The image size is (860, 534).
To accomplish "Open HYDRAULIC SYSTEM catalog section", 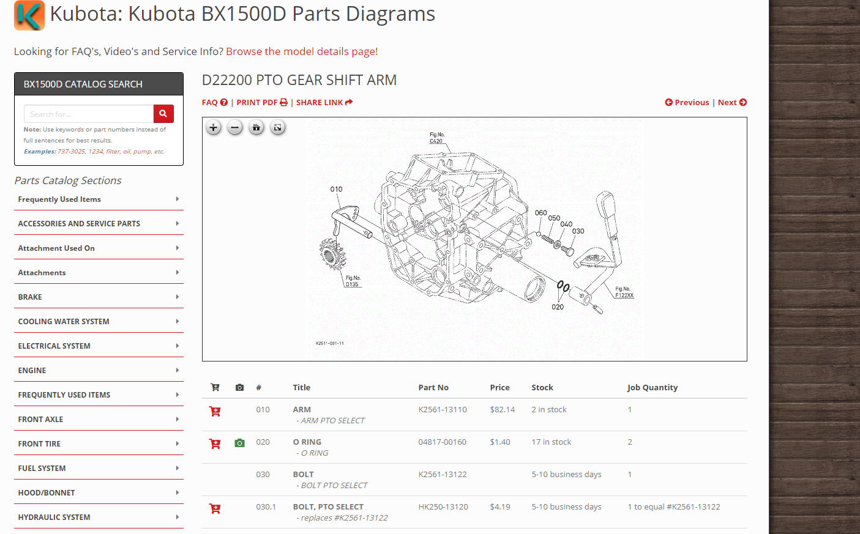I will pyautogui.click(x=99, y=517).
